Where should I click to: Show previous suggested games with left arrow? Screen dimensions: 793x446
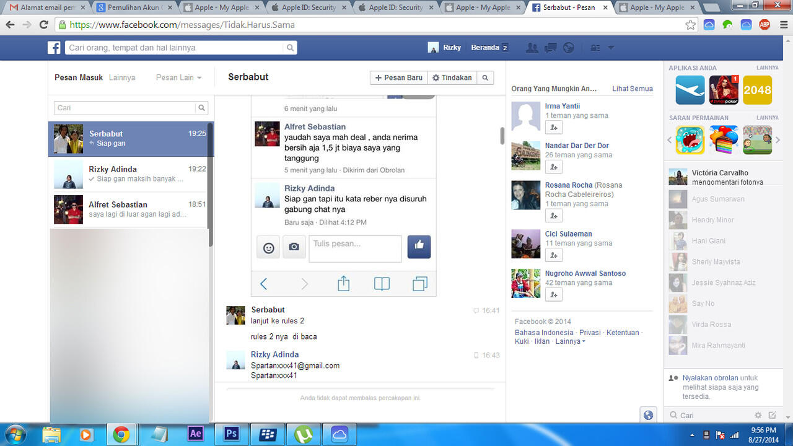click(670, 140)
